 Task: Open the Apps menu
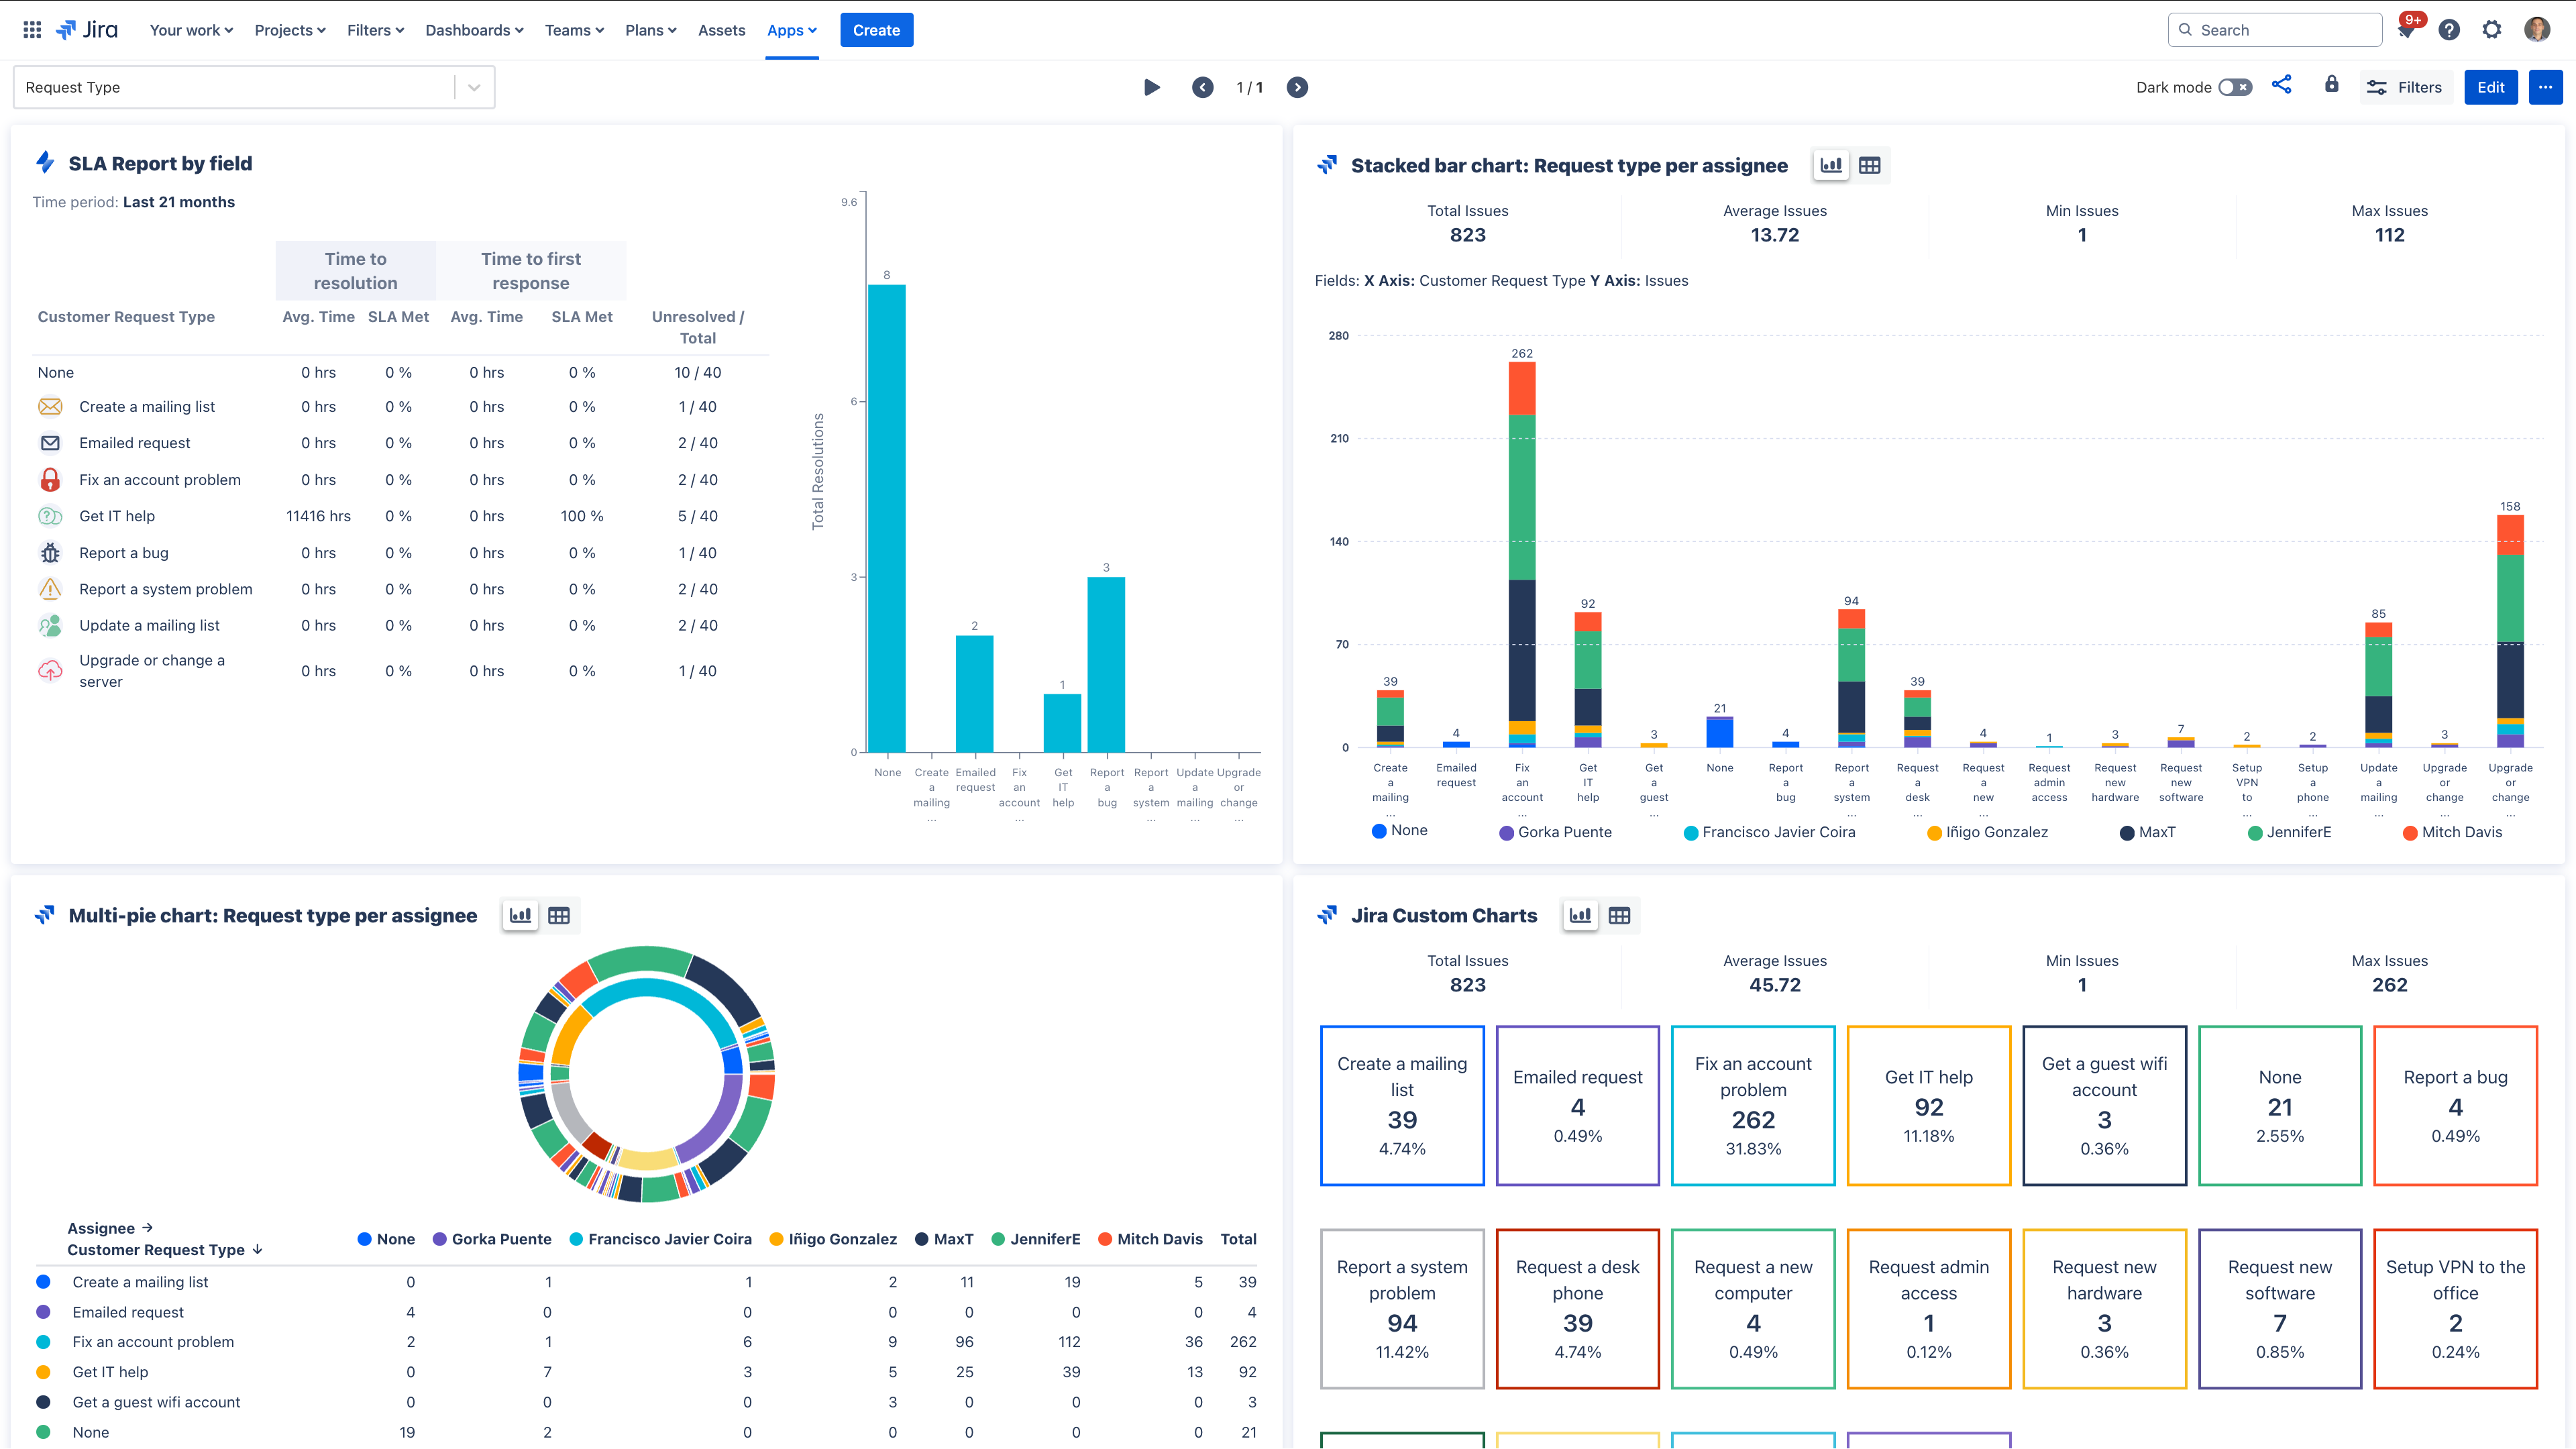point(791,30)
